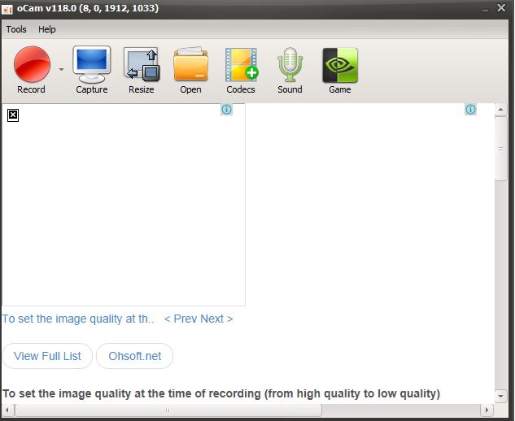The image size is (515, 421).
Task: Click the oCam app icon in title bar
Action: (x=7, y=9)
